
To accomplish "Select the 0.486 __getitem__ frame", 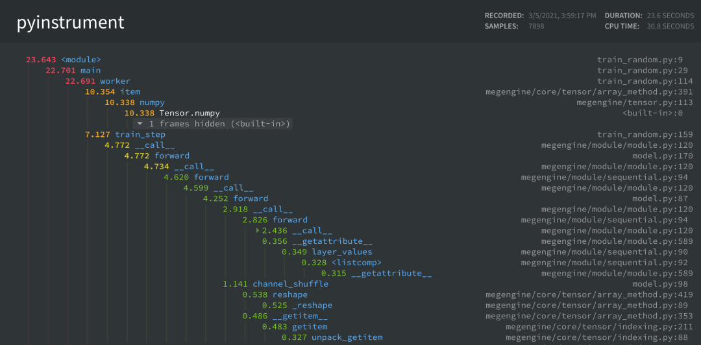I will pos(285,316).
